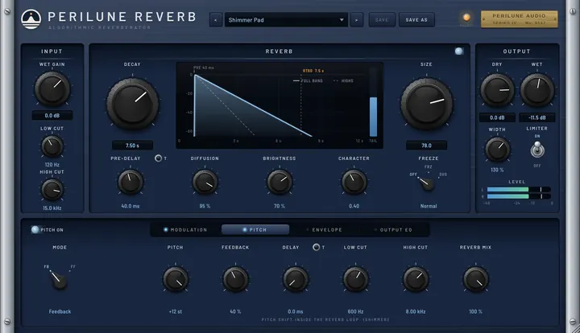580x333 pixels.
Task: Click the pitch section High Cut knob
Action: (416, 279)
